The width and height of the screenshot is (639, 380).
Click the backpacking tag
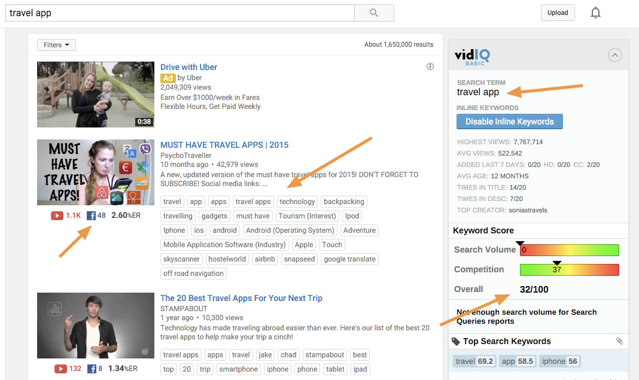[344, 202]
